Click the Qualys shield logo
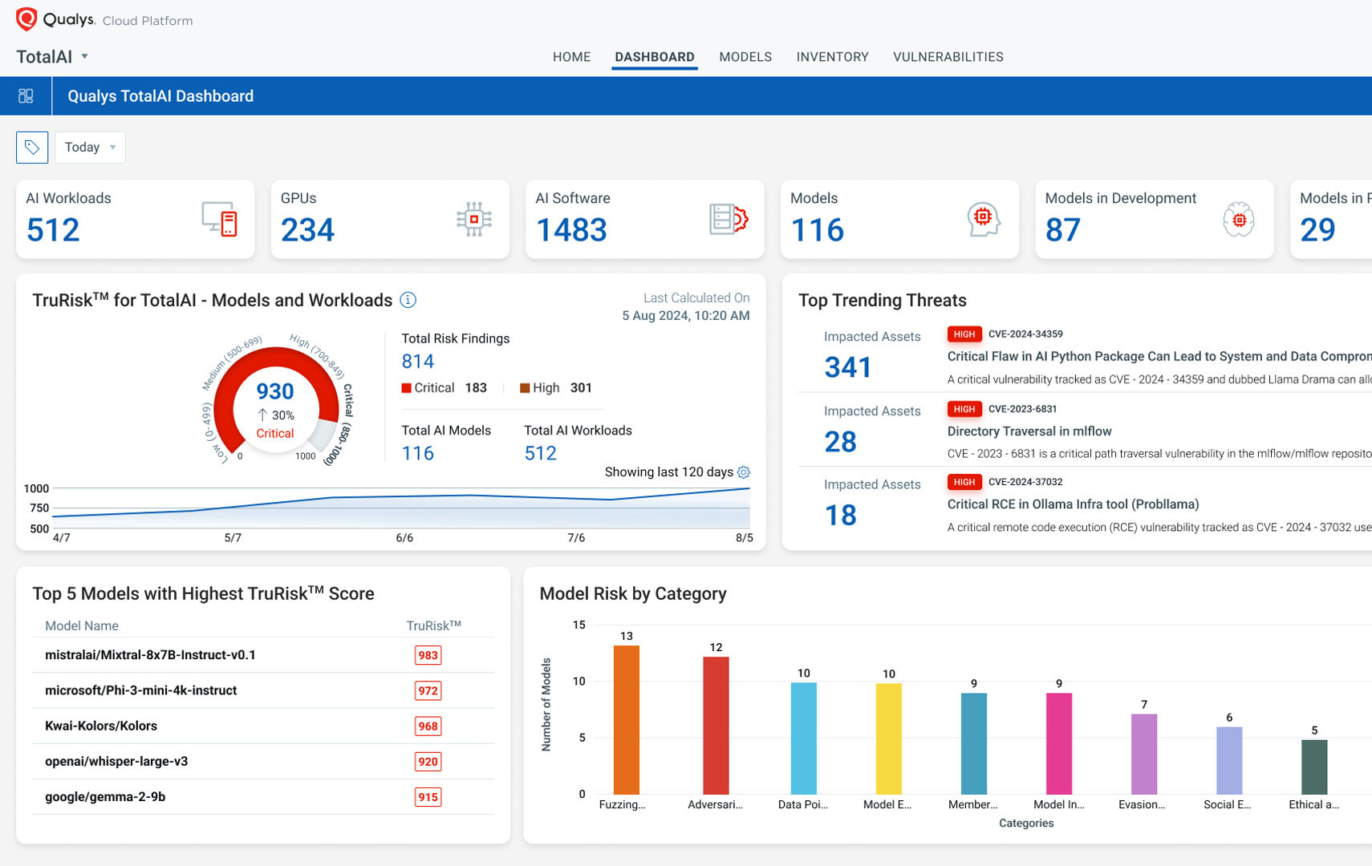This screenshot has height=866, width=1372. click(x=26, y=19)
